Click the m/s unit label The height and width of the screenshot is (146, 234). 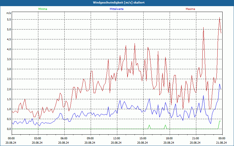[x=9, y=13]
